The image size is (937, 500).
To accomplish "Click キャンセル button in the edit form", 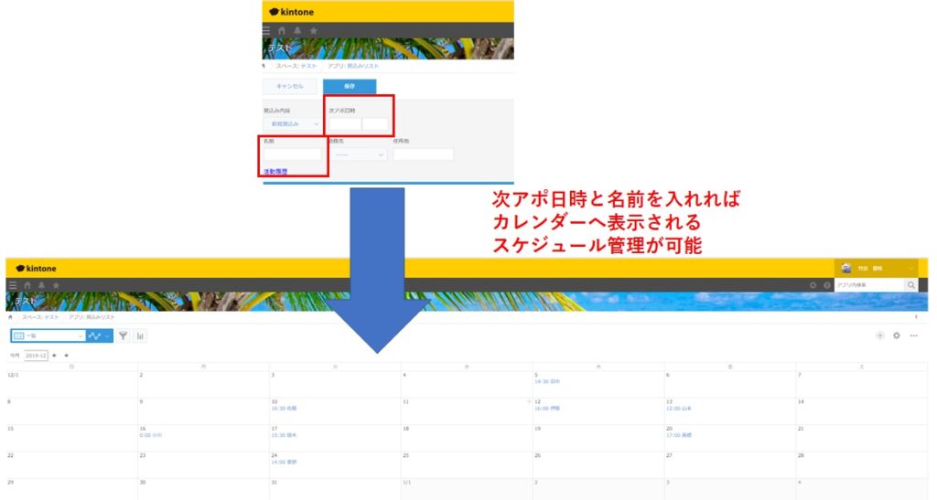I will click(x=290, y=87).
